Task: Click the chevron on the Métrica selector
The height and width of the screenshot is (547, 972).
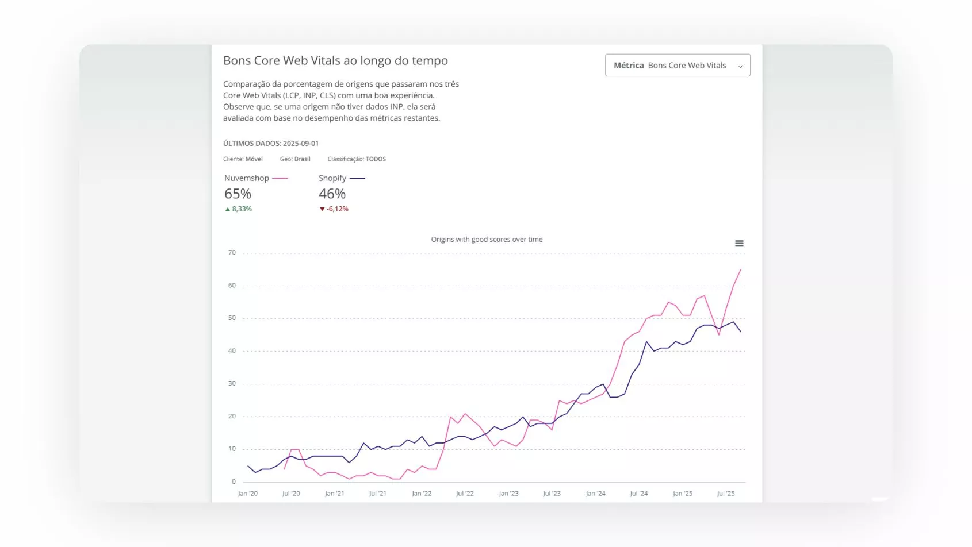Action: point(741,65)
